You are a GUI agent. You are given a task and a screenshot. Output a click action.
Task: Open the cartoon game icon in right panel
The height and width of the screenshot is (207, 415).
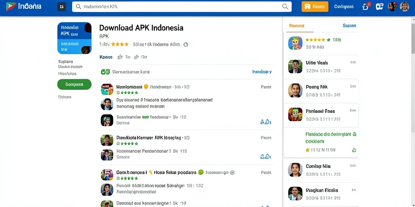[x=295, y=43]
